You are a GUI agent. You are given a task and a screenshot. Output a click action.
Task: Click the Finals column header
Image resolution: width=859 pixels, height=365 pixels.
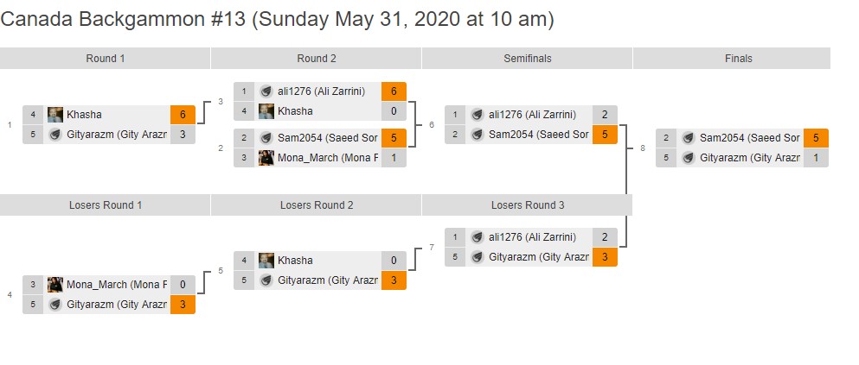click(738, 59)
